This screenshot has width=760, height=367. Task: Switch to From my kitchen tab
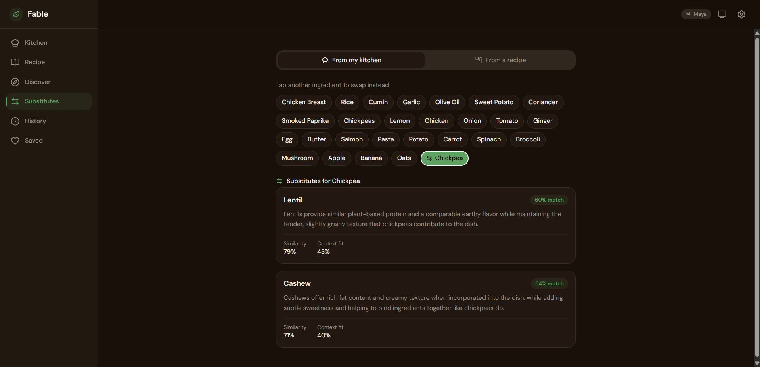coord(351,60)
